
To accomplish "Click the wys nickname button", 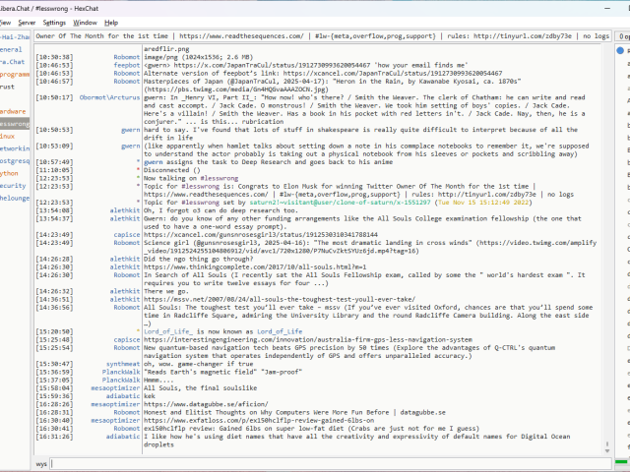I will [41, 463].
